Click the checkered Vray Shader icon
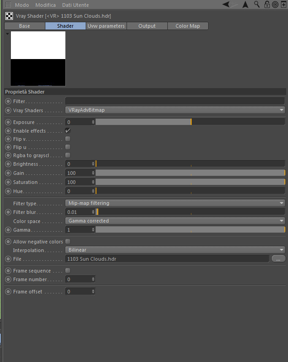 pos(9,16)
